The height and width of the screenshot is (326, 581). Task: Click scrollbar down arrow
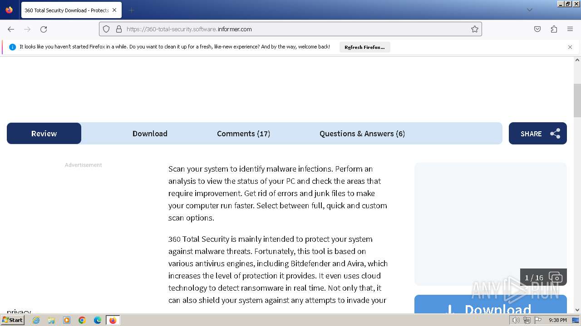577,310
